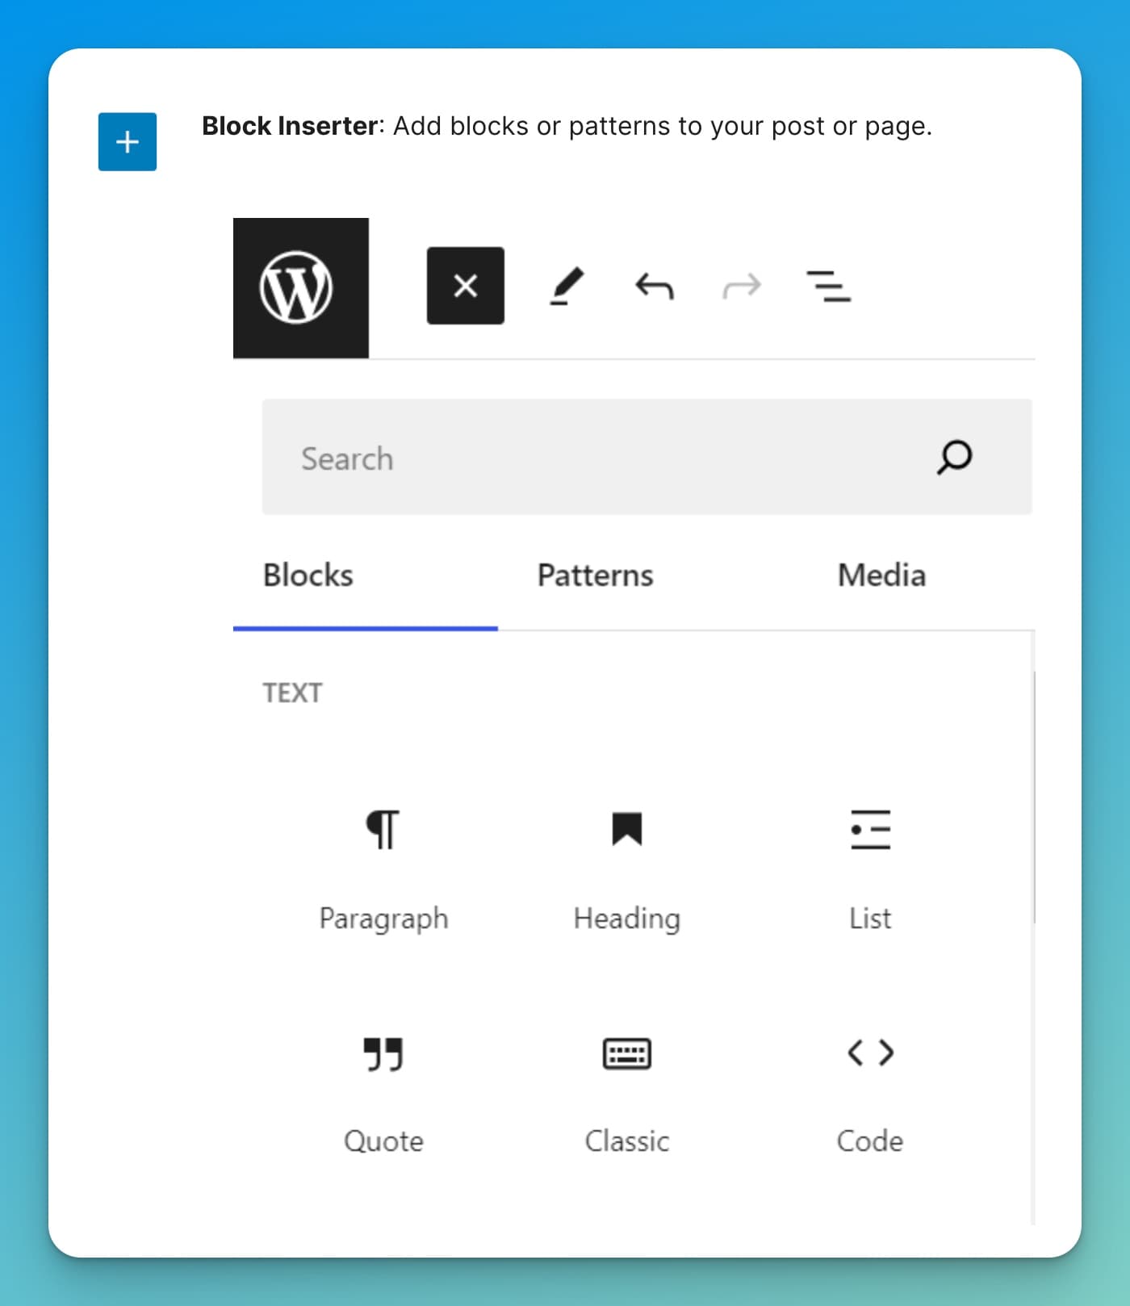Open the Document Overview list view icon
The width and height of the screenshot is (1130, 1306).
829,287
